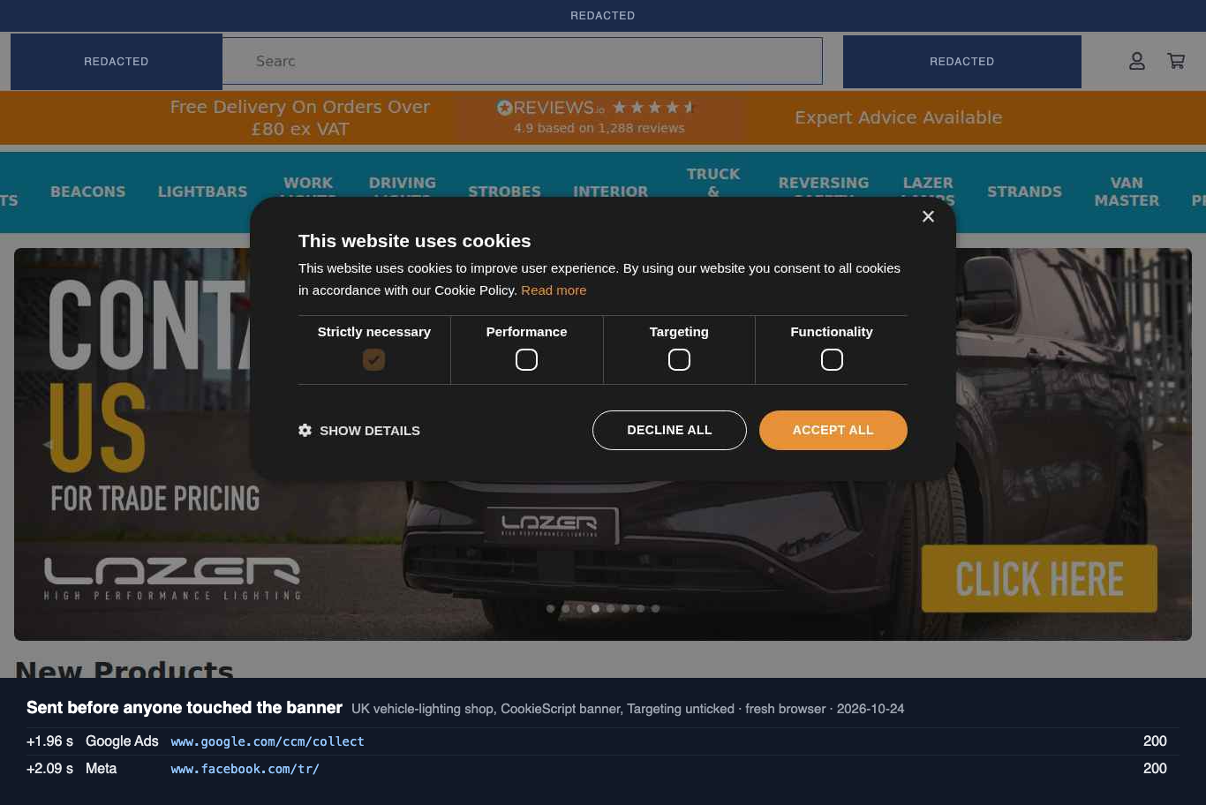Click the 'New Products' heading
Image resolution: width=1206 pixels, height=805 pixels.
(124, 669)
